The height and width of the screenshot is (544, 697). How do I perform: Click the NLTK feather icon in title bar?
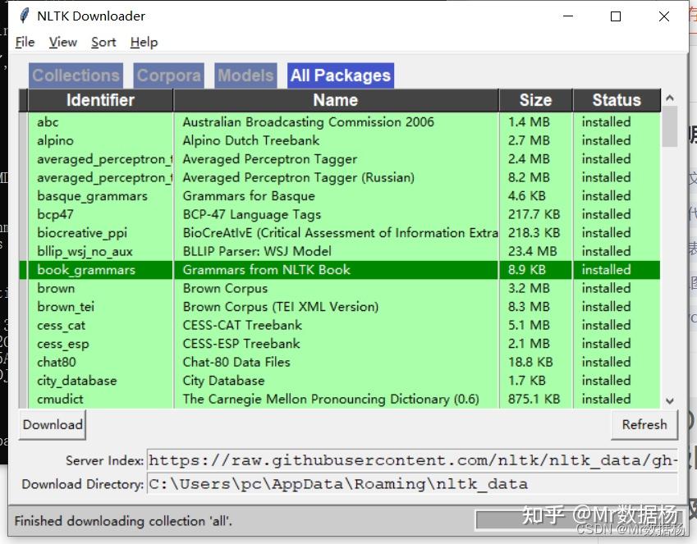tap(24, 16)
